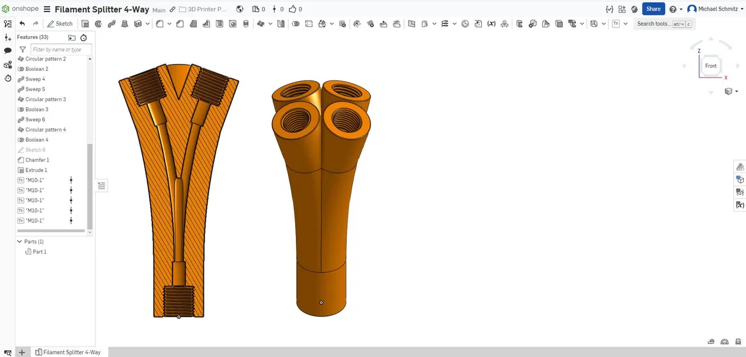Open the Chamfer tool
The height and width of the screenshot is (357, 746).
coord(180,23)
